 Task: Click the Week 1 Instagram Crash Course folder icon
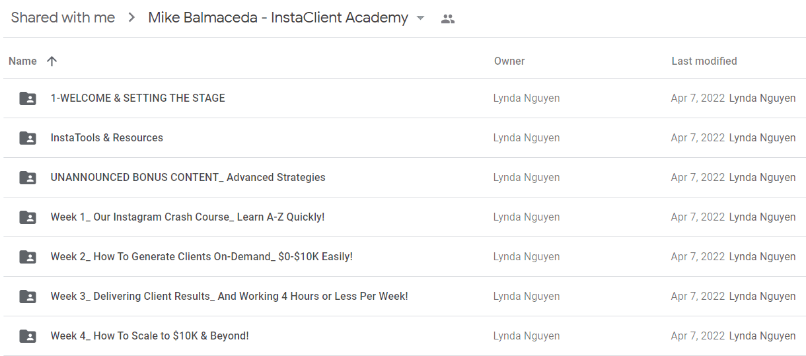[28, 217]
